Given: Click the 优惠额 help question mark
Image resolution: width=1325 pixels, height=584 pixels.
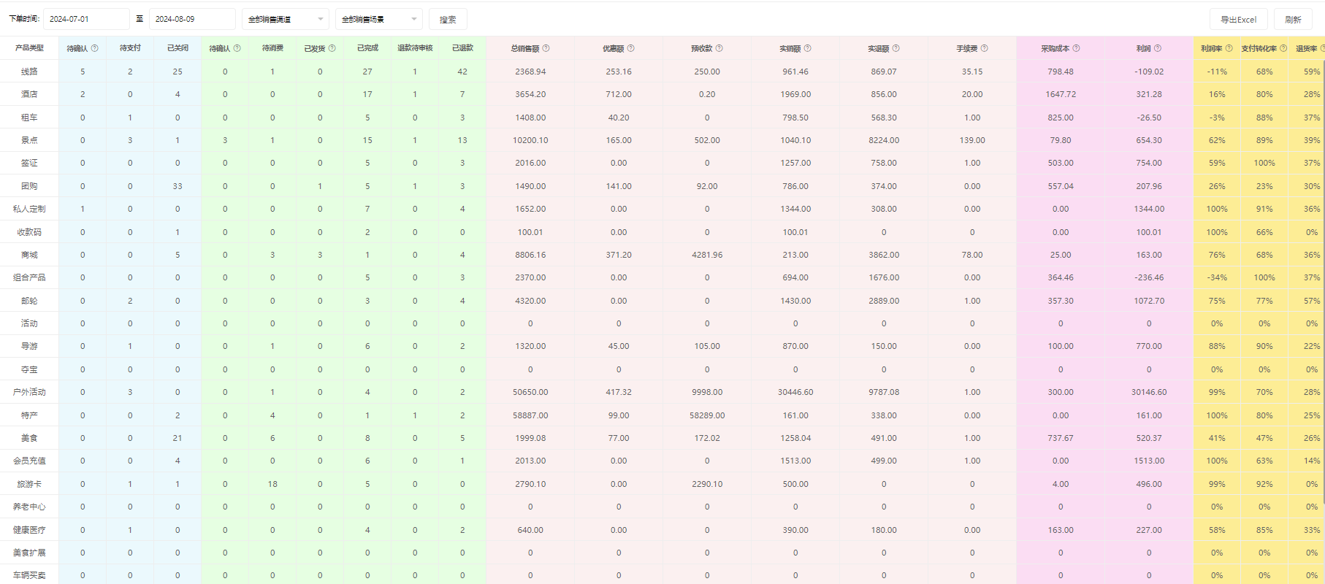Looking at the screenshot, I should click(631, 48).
